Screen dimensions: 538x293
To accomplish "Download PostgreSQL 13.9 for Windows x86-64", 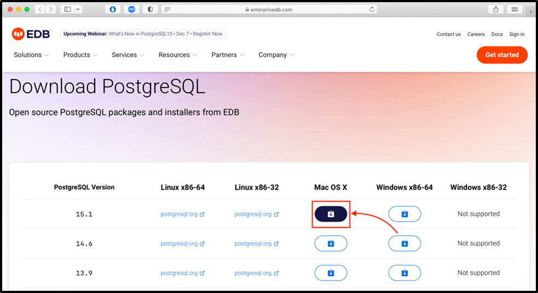I will (x=404, y=273).
